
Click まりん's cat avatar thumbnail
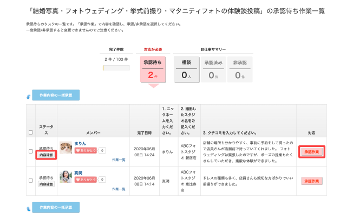(x=66, y=148)
